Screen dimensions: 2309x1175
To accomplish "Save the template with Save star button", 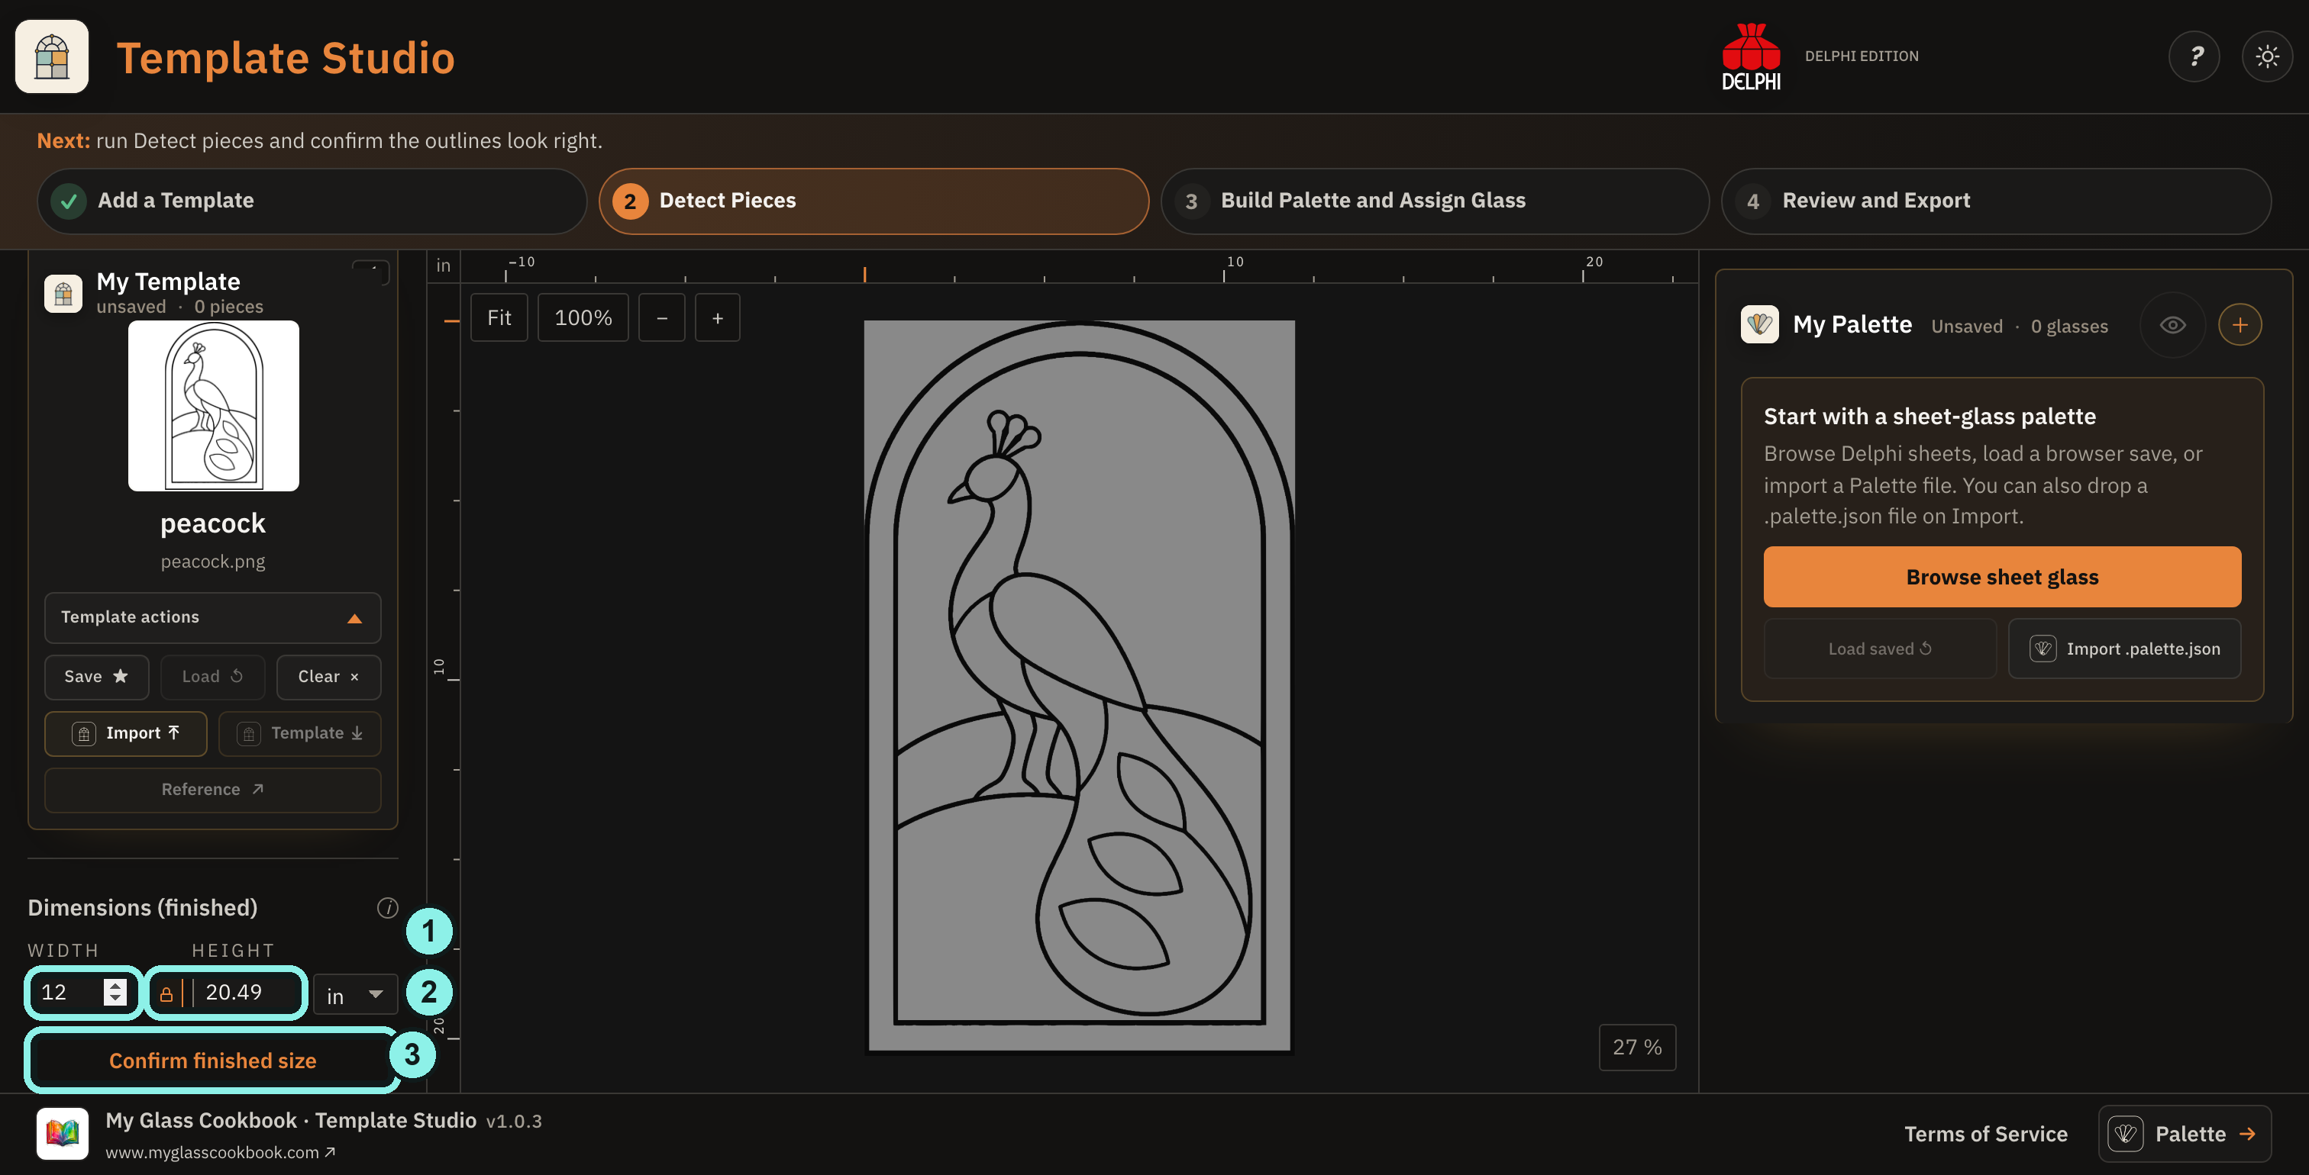I will (x=97, y=676).
